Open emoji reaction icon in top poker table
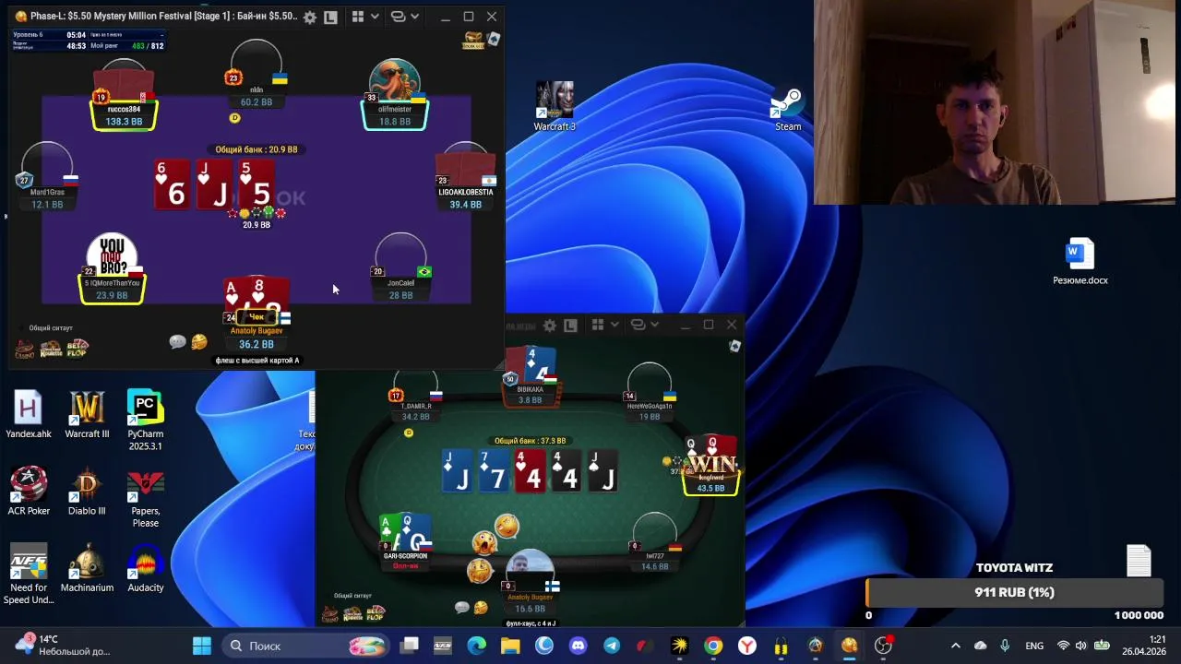Screen dimensions: 1181x664 click(x=199, y=342)
